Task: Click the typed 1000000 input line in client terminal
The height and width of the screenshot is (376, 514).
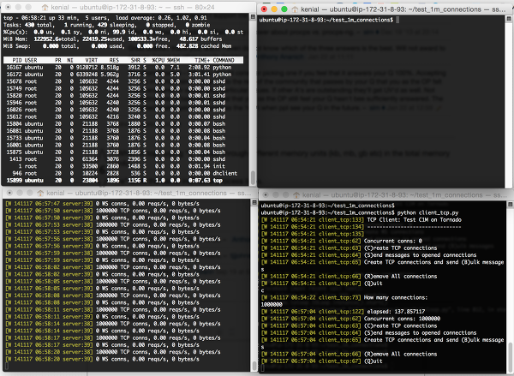Action: [272, 305]
